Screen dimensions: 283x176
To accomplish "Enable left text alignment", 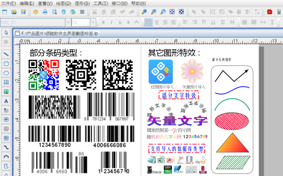I will pos(148,22).
